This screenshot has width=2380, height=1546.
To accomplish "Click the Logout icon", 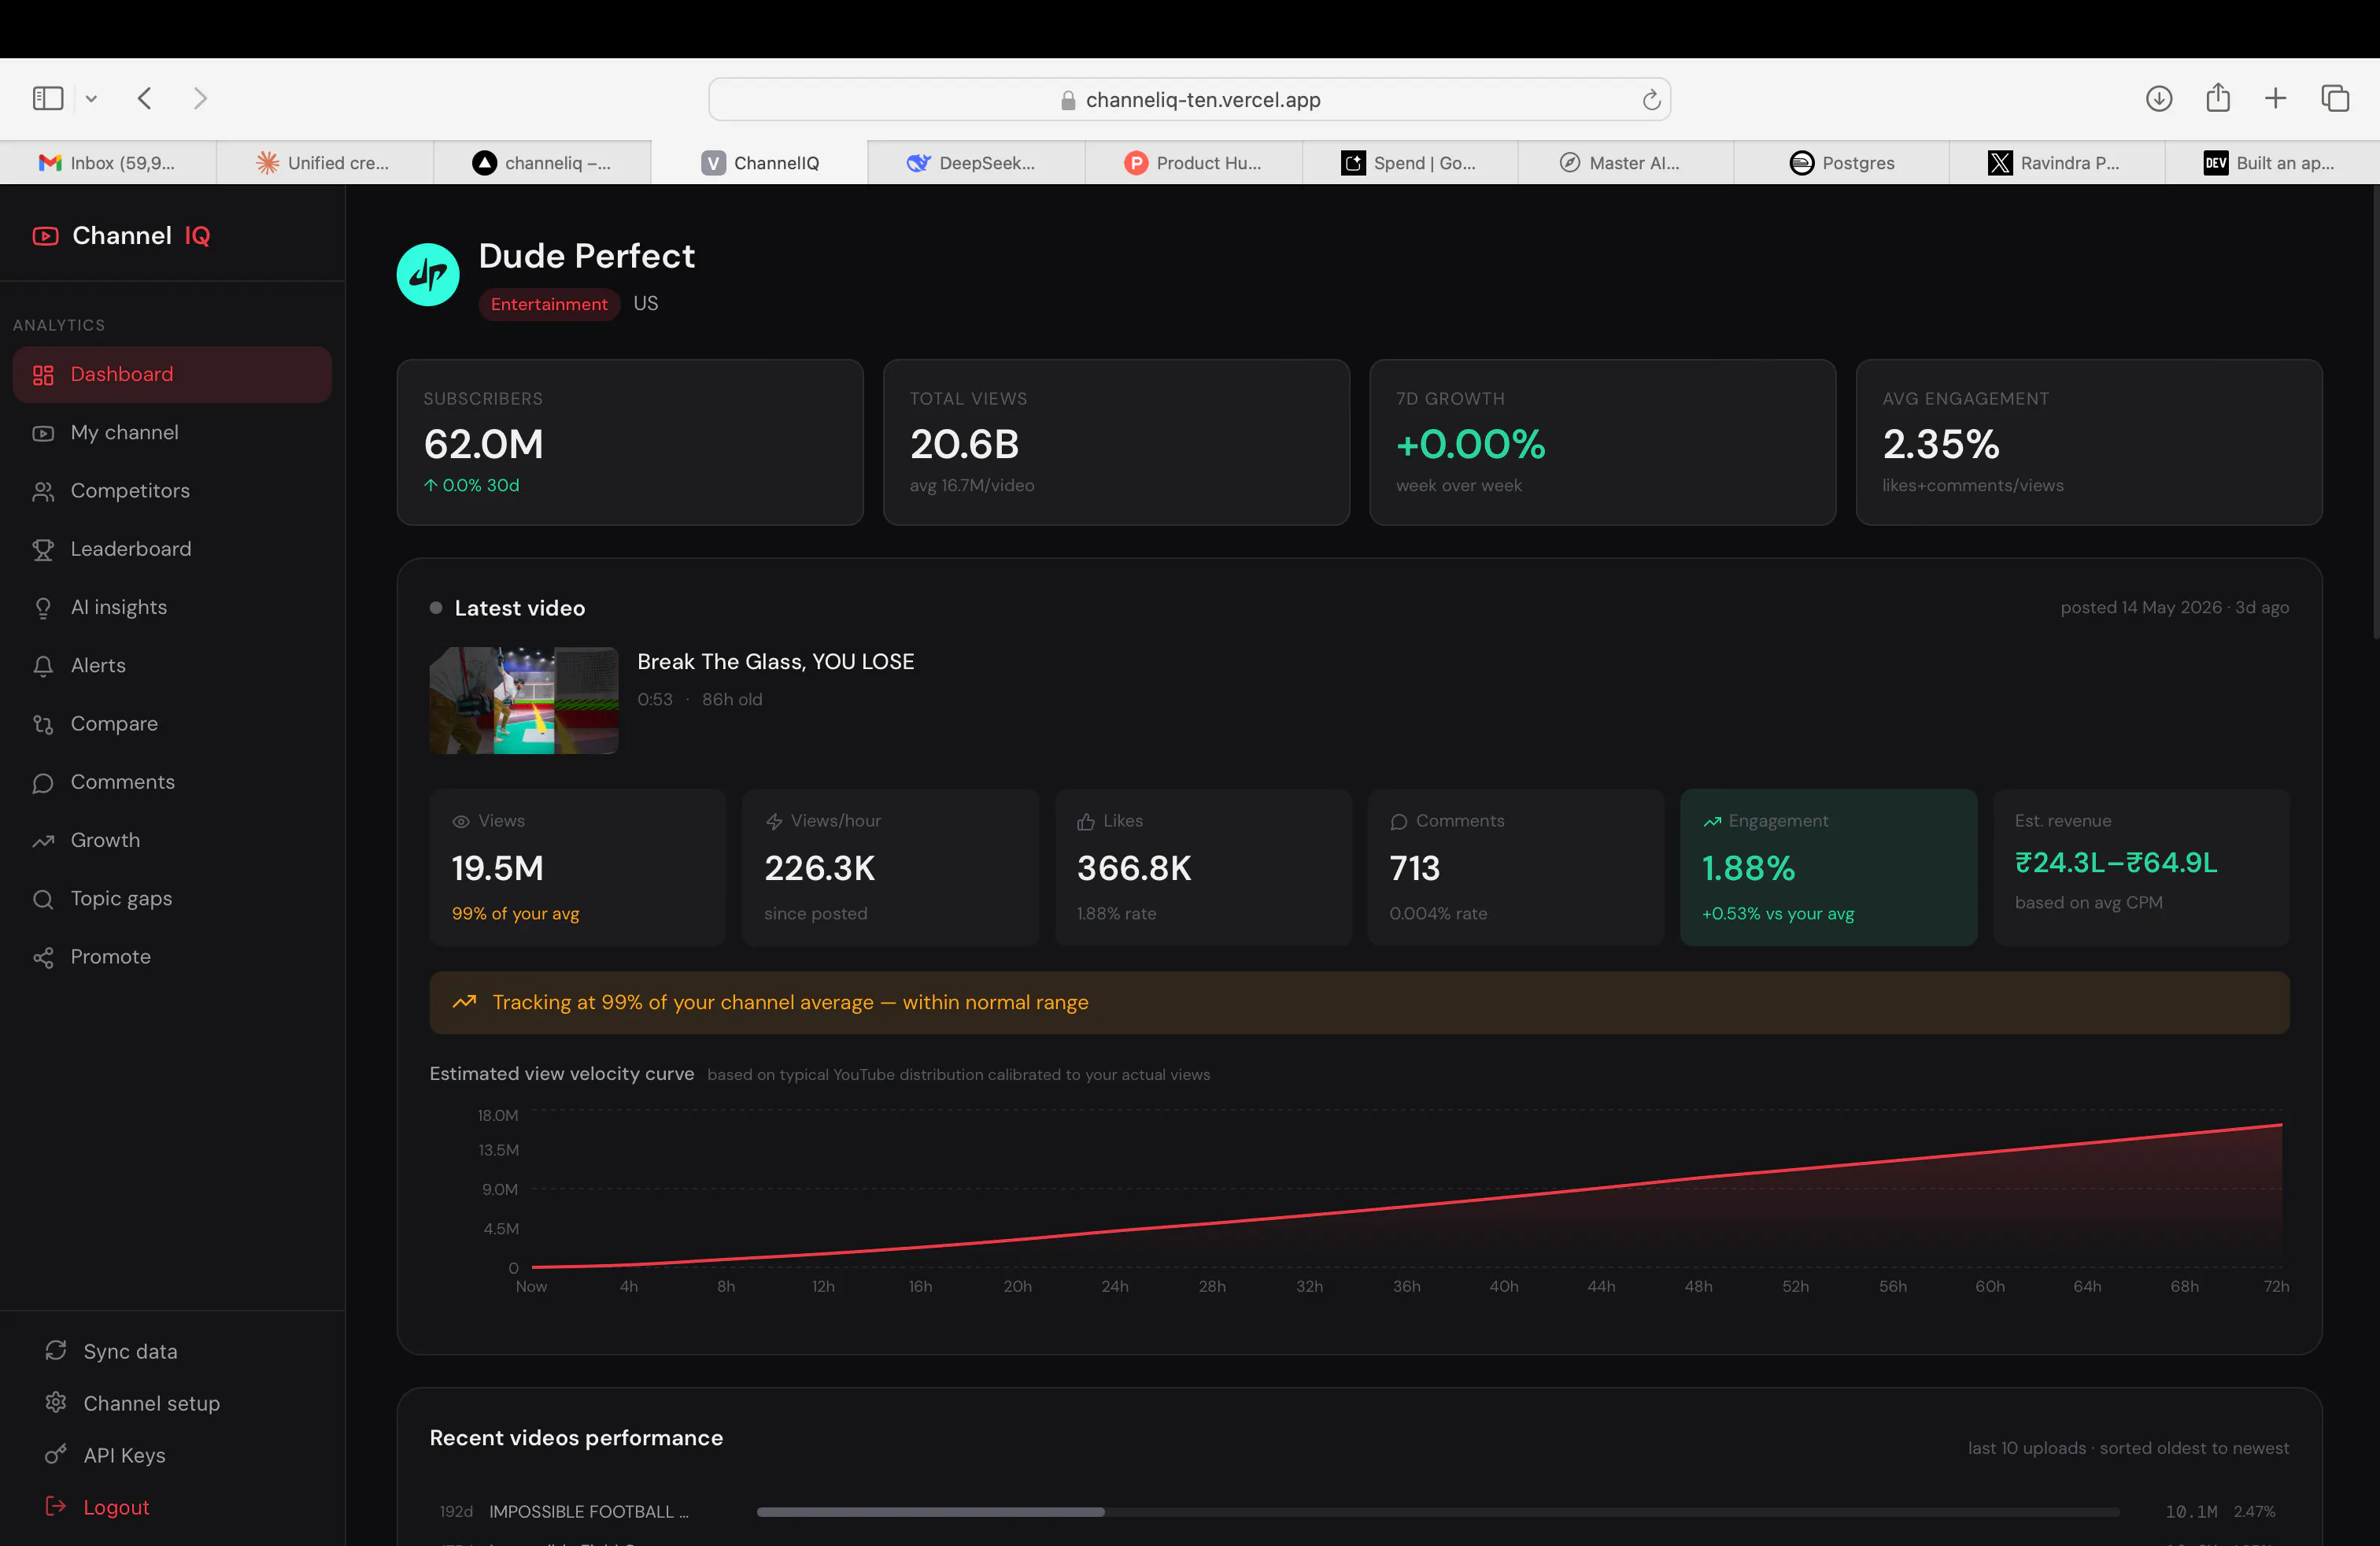I will [56, 1506].
